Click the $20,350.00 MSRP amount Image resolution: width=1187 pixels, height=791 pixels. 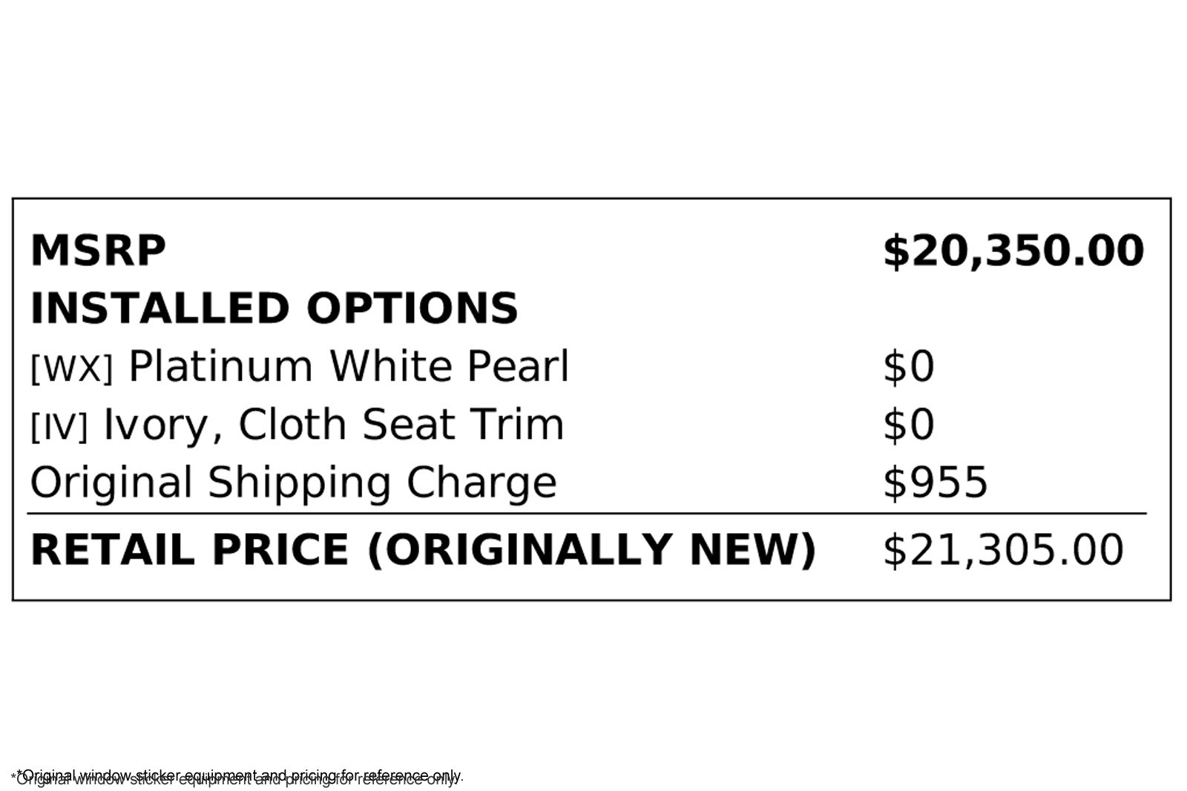pyautogui.click(x=1013, y=251)
